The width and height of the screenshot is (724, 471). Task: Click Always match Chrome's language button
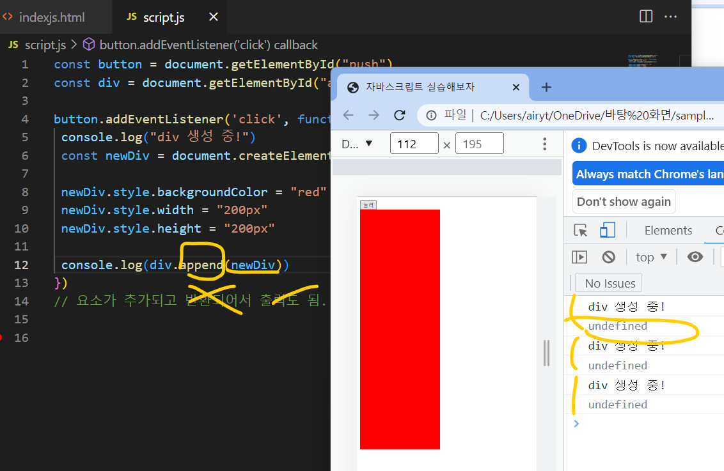click(649, 174)
